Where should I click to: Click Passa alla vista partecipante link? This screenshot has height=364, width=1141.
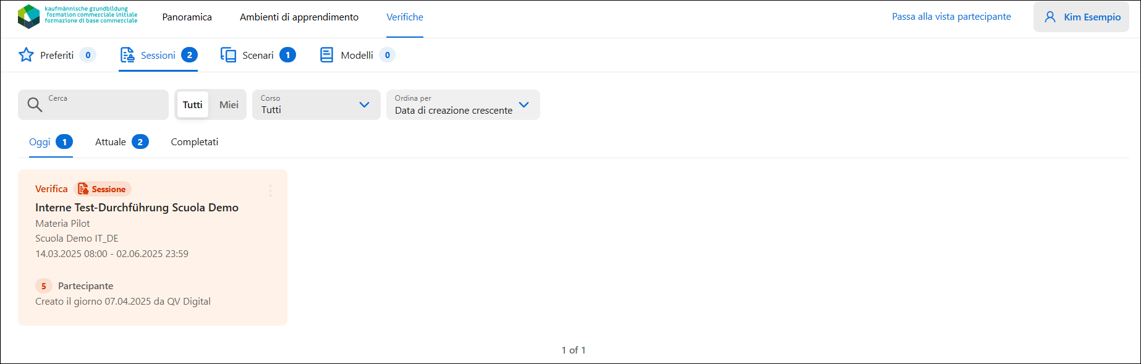point(951,17)
